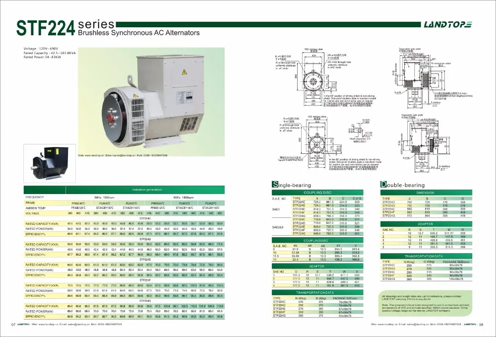Click the 'ADAPTOR' header under Double-bearing
Viewport: 496px width, 337px height.
coord(426,224)
